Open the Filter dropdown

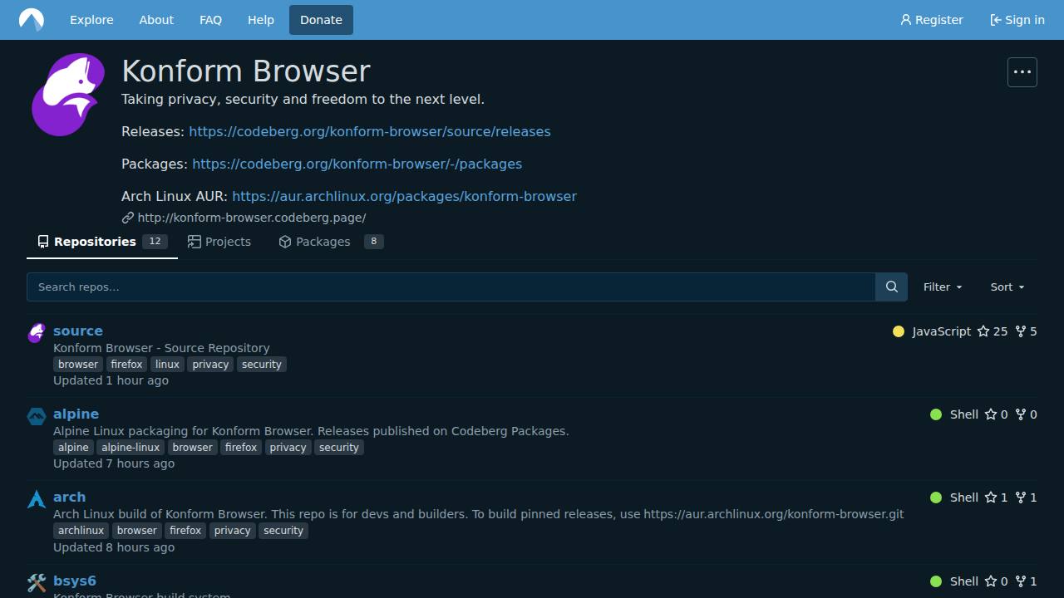(943, 287)
